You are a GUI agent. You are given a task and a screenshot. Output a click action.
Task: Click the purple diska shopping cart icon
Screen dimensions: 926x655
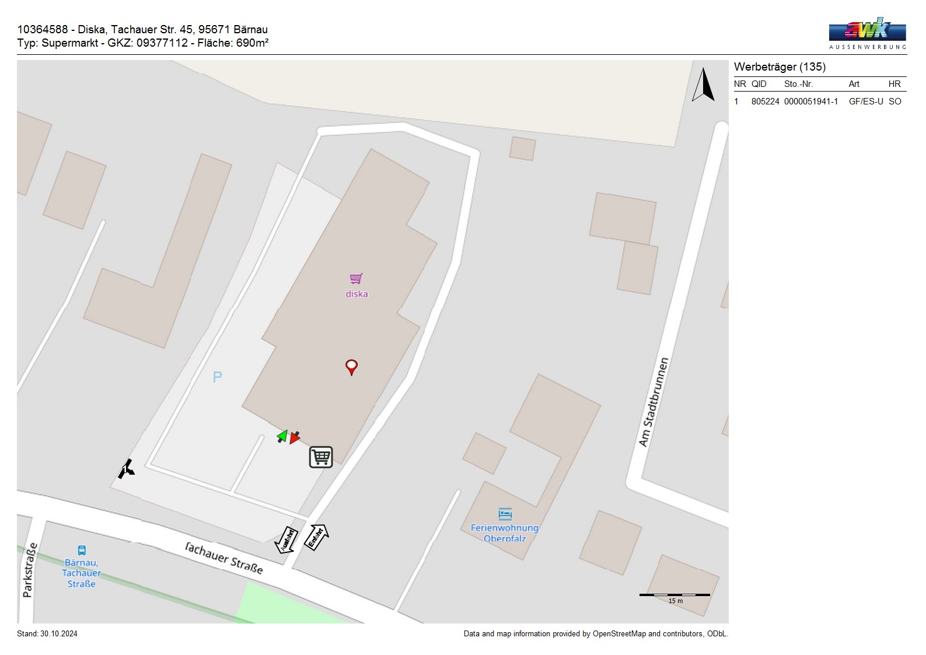pos(356,279)
